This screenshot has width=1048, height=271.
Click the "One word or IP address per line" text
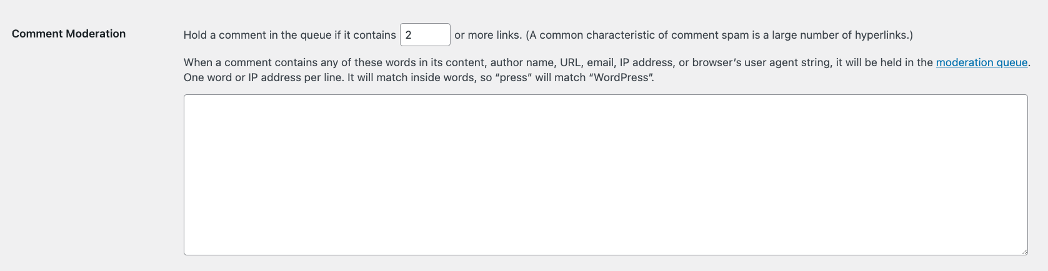[263, 78]
